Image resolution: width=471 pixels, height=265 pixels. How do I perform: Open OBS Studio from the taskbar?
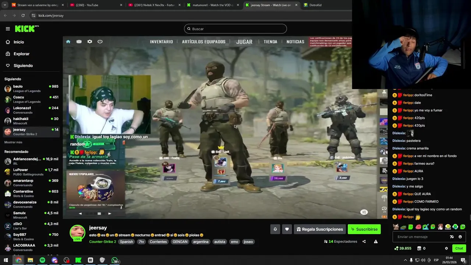coord(67,260)
